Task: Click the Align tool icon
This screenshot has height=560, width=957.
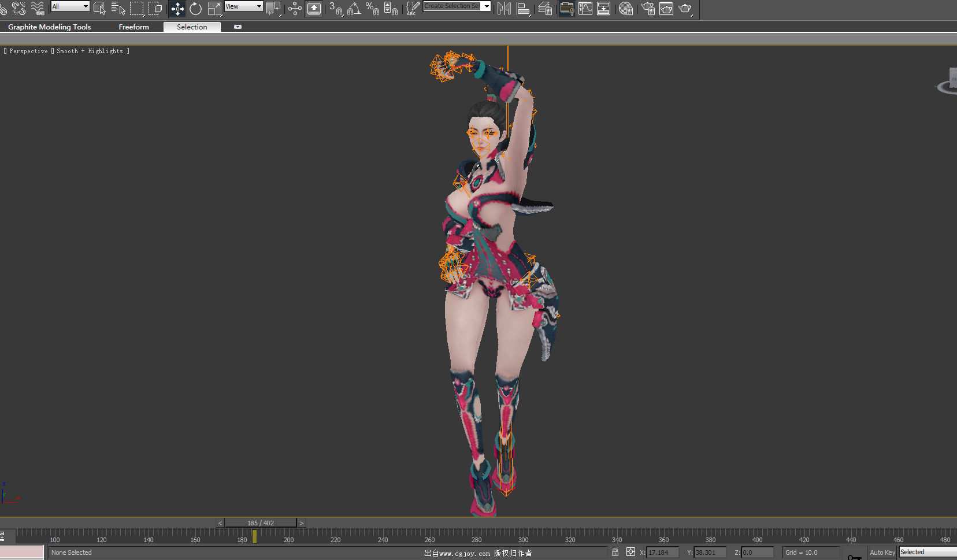Action: pos(523,8)
